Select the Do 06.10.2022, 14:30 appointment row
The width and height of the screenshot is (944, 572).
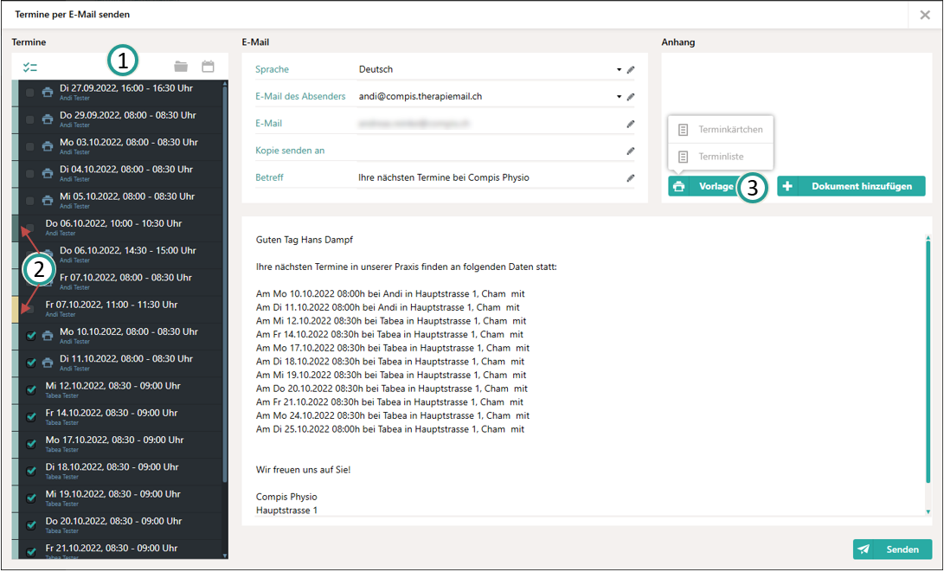[118, 255]
